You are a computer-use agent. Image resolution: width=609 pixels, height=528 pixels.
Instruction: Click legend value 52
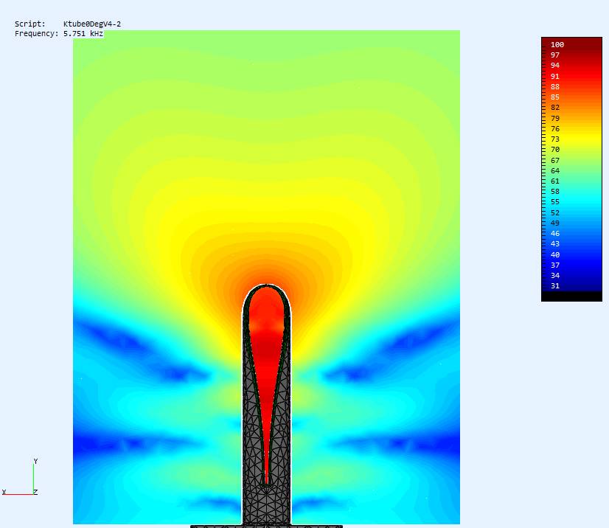pyautogui.click(x=555, y=213)
